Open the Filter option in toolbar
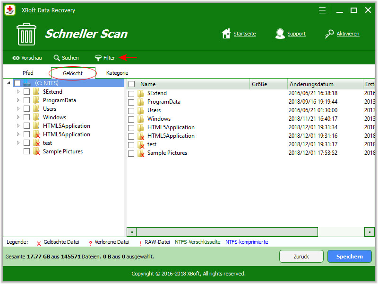The image size is (378, 284). (105, 58)
